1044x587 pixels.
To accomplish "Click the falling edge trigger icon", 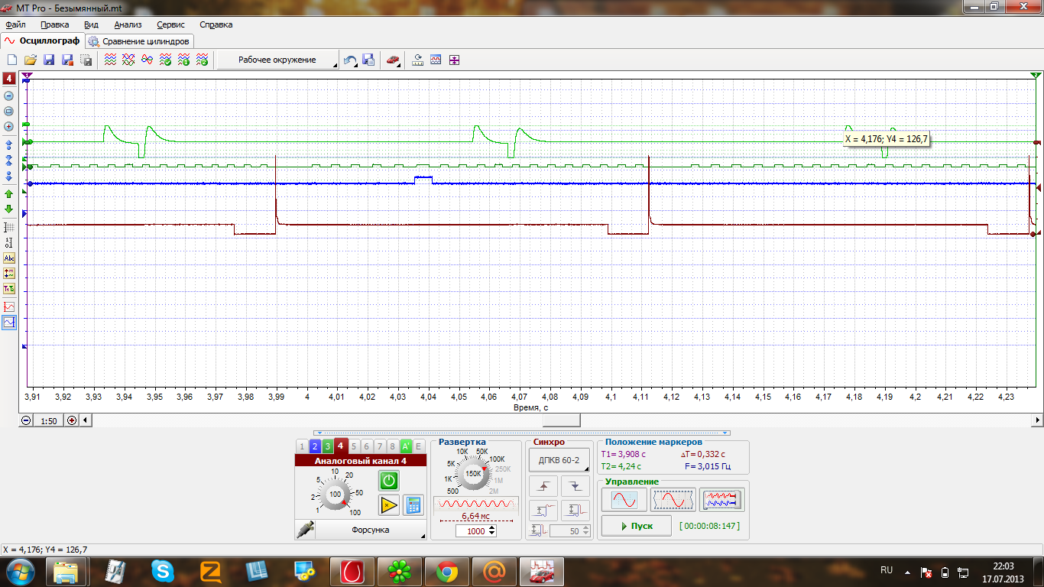I will [x=575, y=486].
